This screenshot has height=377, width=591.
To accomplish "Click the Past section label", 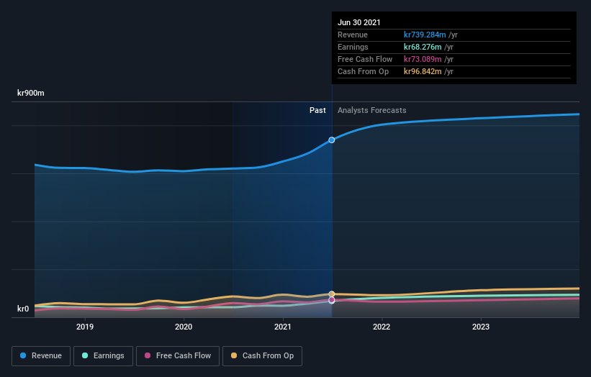I will point(317,110).
